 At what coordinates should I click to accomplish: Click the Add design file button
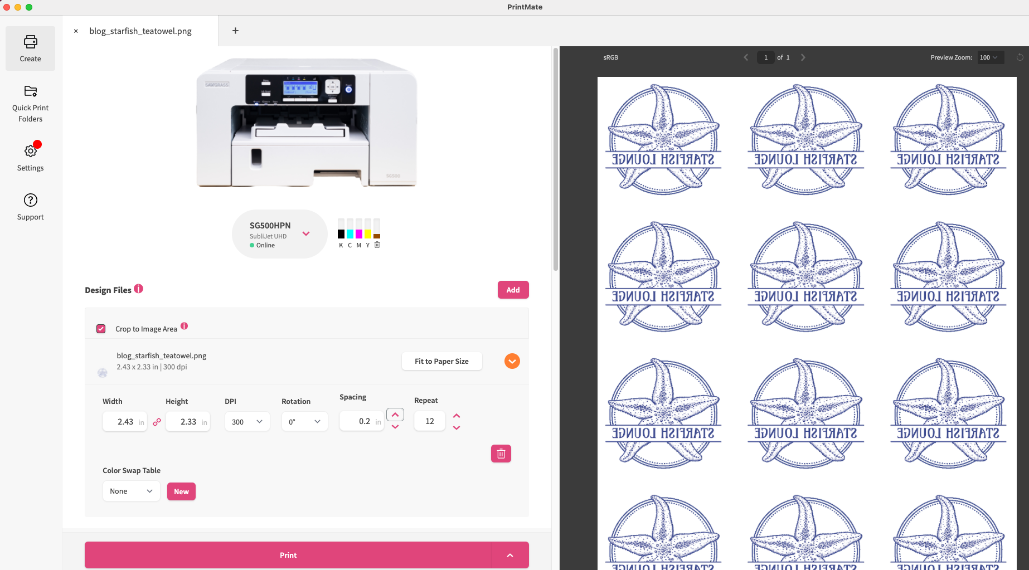pyautogui.click(x=513, y=290)
